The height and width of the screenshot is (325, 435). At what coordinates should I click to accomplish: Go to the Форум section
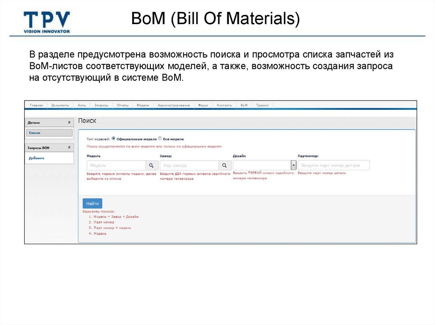[203, 104]
